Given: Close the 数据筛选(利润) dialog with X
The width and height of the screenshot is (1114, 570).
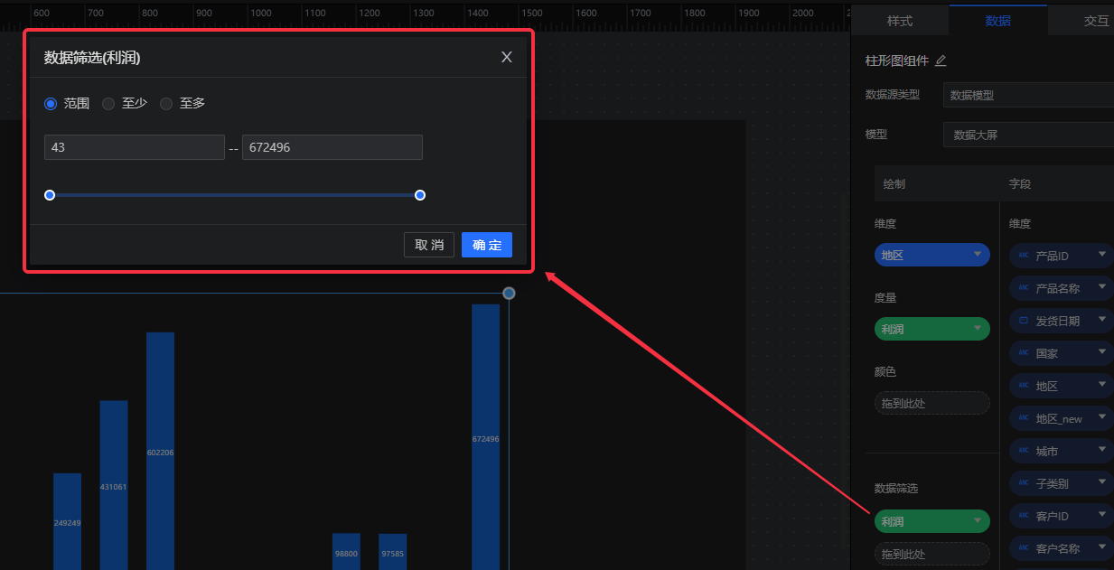Looking at the screenshot, I should point(507,57).
